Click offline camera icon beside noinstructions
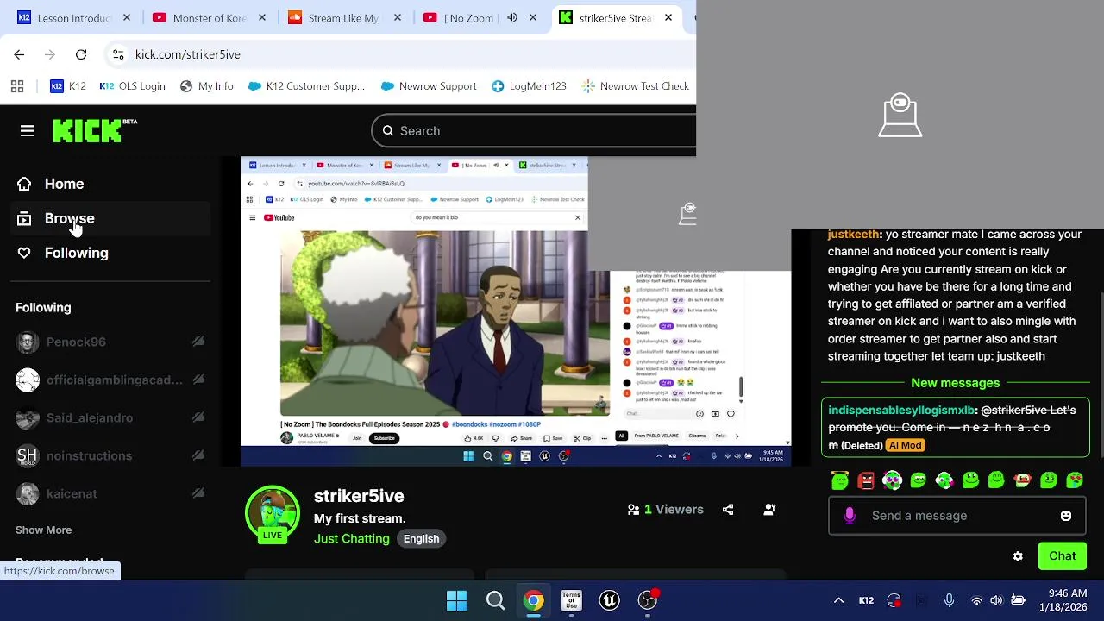This screenshot has height=621, width=1104. pyautogui.click(x=198, y=455)
